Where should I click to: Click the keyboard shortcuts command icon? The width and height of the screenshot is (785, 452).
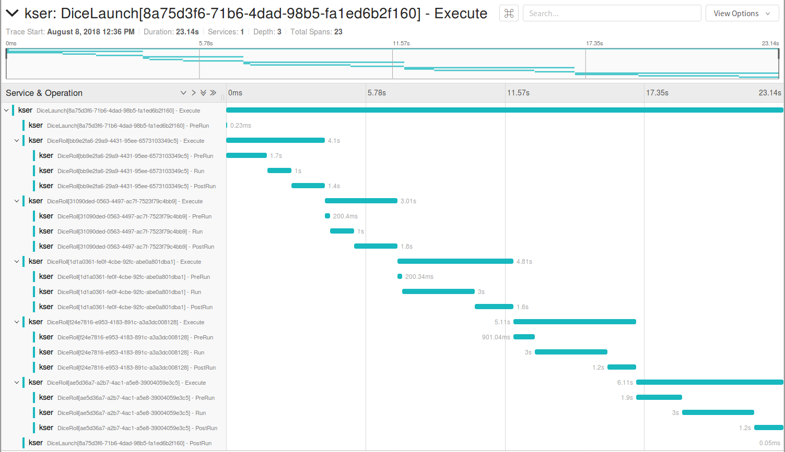tap(509, 14)
